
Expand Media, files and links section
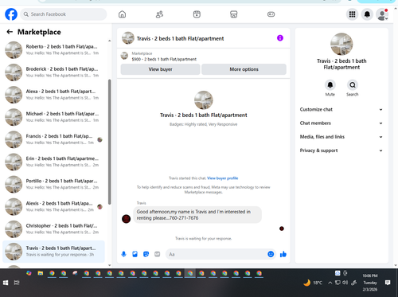point(341,137)
